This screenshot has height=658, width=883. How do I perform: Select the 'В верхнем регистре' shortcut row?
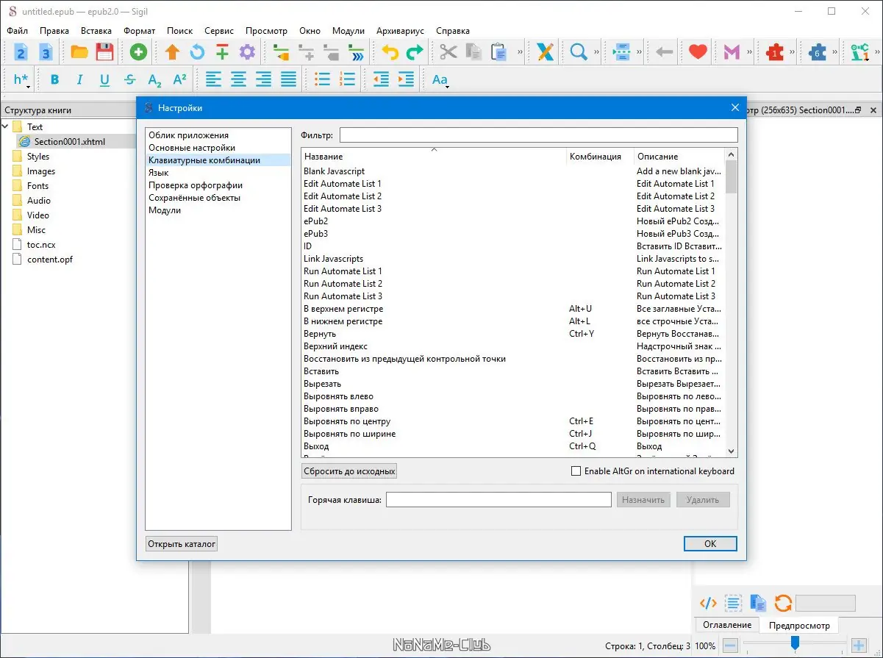(x=512, y=309)
